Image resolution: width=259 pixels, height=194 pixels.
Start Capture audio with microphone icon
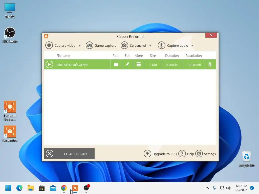click(162, 45)
